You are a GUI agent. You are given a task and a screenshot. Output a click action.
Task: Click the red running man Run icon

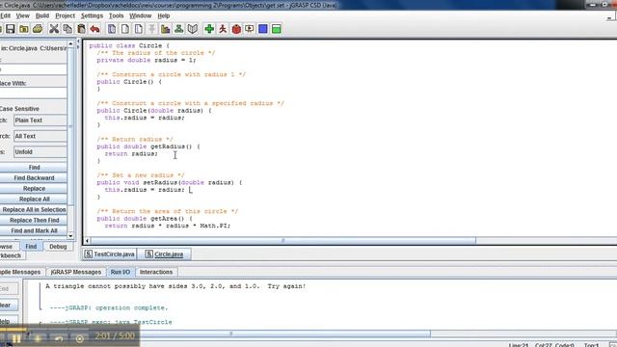click(x=223, y=29)
